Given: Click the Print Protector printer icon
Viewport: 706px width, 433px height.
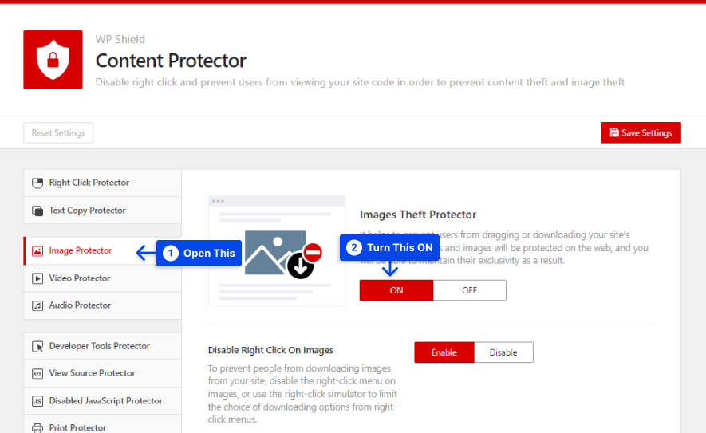Looking at the screenshot, I should tap(37, 428).
